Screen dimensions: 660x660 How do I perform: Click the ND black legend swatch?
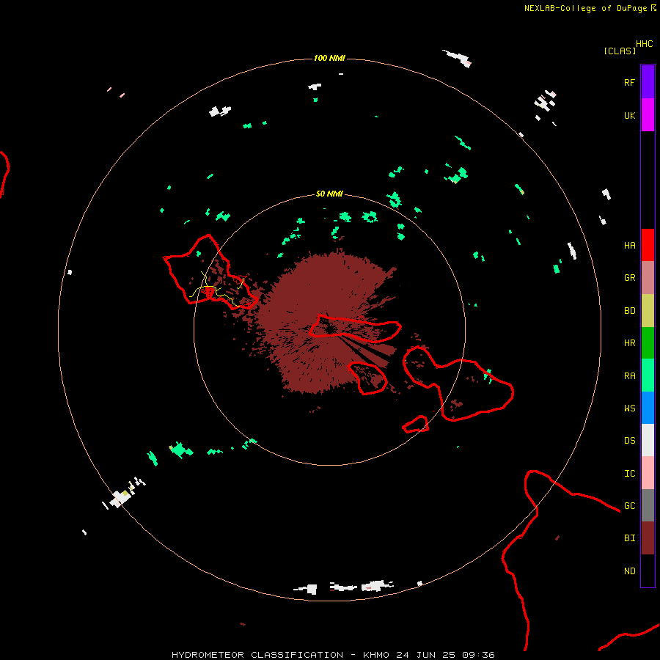coord(648,571)
